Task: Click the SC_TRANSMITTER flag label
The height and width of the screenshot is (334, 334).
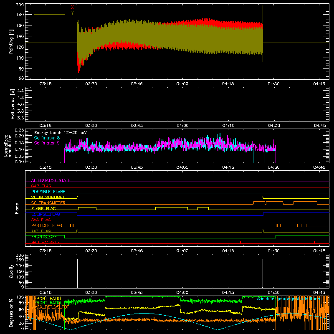Action: pos(48,202)
